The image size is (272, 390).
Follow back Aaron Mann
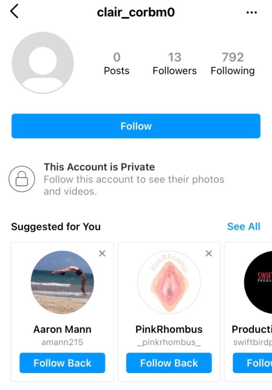[62, 363]
